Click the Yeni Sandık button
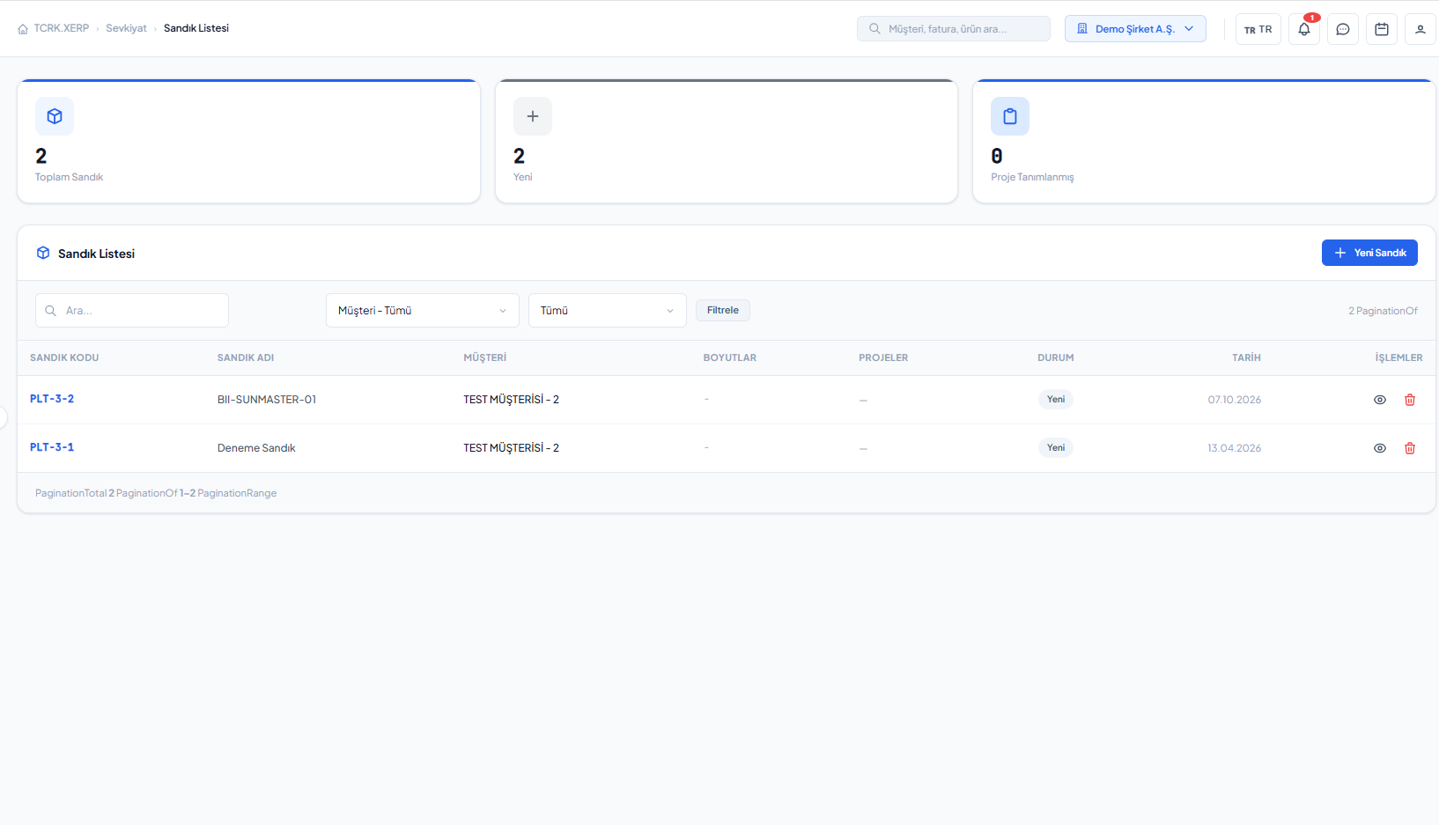Screen dimensions: 1439x825 point(1369,253)
